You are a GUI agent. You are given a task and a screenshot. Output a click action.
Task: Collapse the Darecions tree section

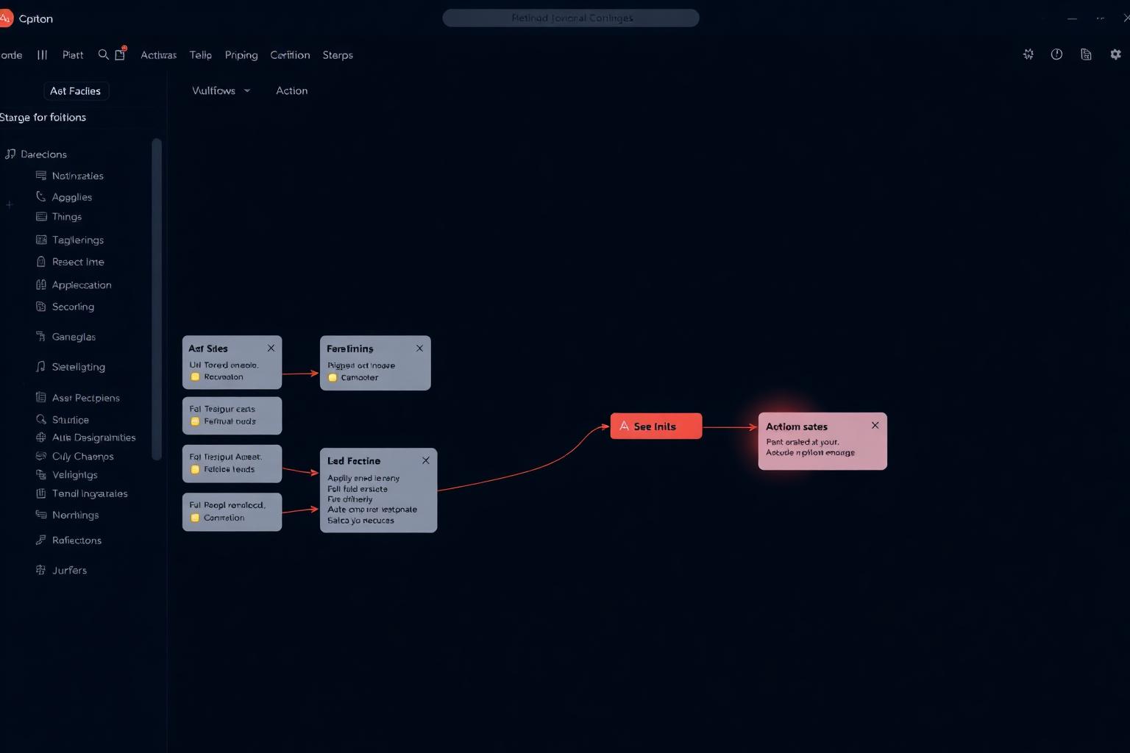[x=10, y=154]
